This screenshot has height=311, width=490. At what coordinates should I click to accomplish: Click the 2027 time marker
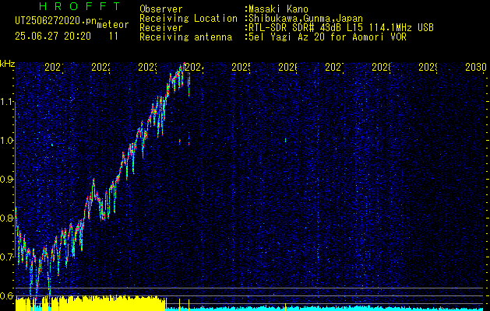[335, 67]
